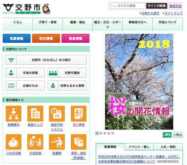Open the 図書館 reading person icon
The image size is (187, 165).
(57, 142)
